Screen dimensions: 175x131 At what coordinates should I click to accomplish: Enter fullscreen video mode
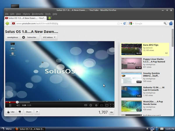112,105
